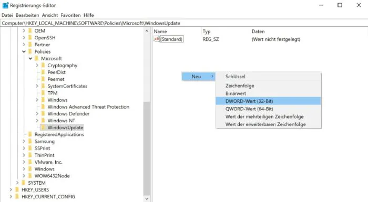
Task: Click the VMware, Inc. folder icon
Action: point(30,162)
